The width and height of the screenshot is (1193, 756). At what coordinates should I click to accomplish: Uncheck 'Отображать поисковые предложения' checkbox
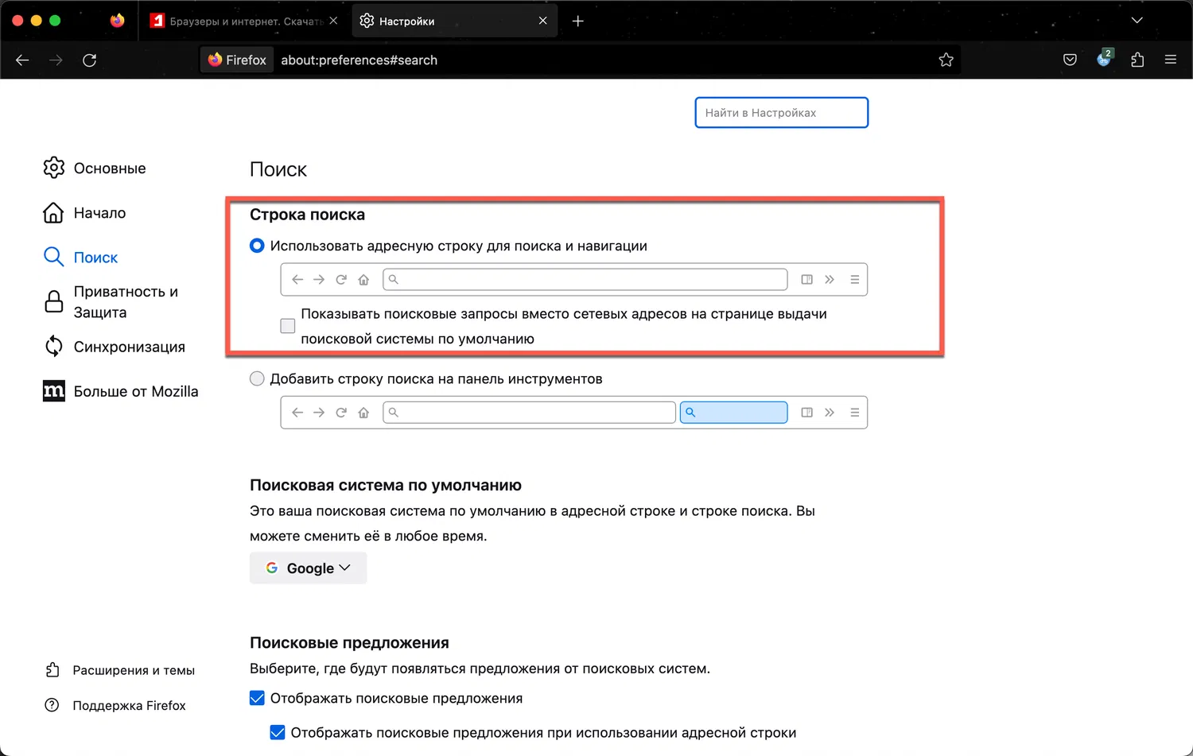click(x=257, y=699)
